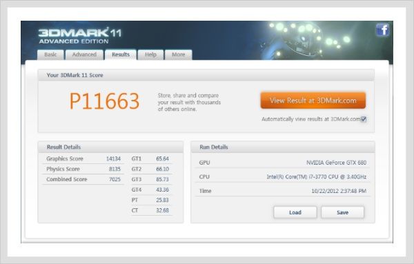The height and width of the screenshot is (264, 414).
Task: Click the Combined Score value 7025
Action: click(115, 179)
